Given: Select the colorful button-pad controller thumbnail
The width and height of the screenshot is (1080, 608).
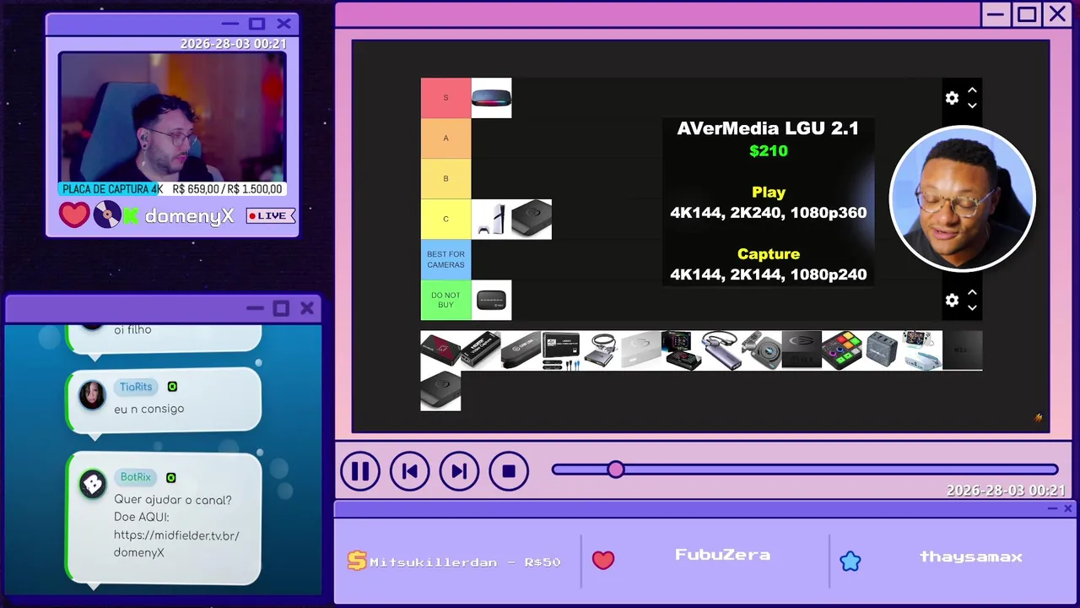Looking at the screenshot, I should (842, 350).
